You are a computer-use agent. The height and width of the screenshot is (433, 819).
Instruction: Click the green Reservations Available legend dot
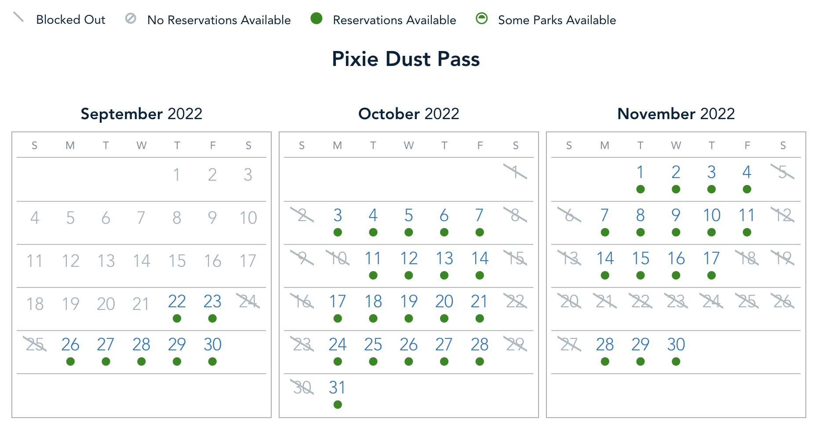click(x=317, y=18)
